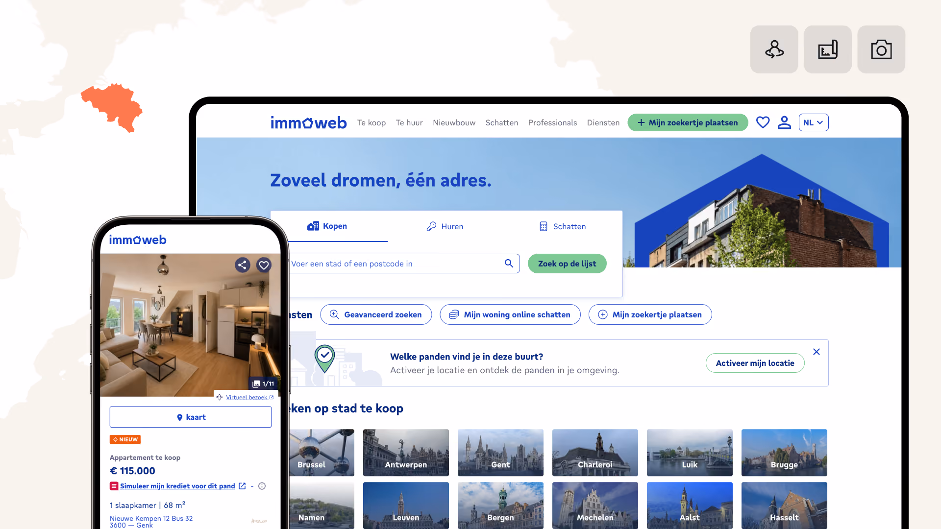The height and width of the screenshot is (529, 941).
Task: Click the Zoveel dromen, één adres heading
Action: coord(381,180)
